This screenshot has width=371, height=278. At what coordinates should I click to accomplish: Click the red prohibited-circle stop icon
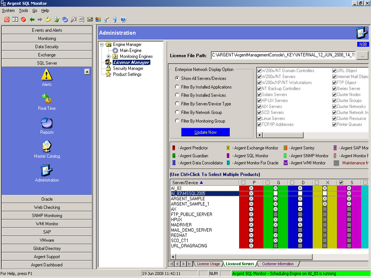pos(24,20)
